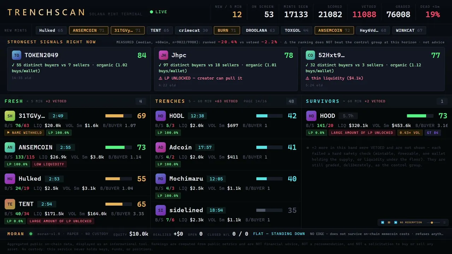This screenshot has height=254, width=452.
Task: Click the FLAT — STANDING DOWN status
Action: tap(279, 234)
